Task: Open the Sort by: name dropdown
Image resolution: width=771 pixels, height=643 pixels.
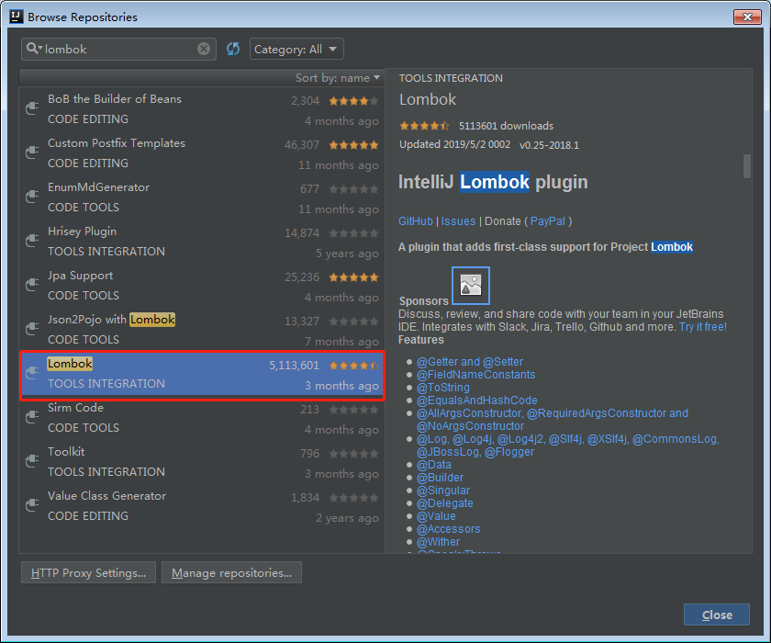Action: click(338, 78)
